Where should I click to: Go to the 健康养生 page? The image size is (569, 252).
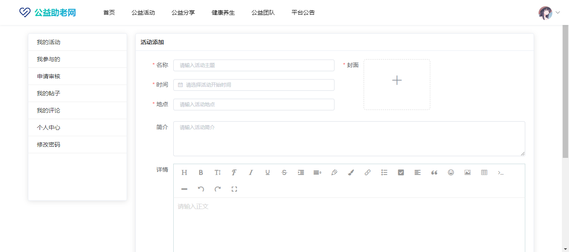(223, 12)
